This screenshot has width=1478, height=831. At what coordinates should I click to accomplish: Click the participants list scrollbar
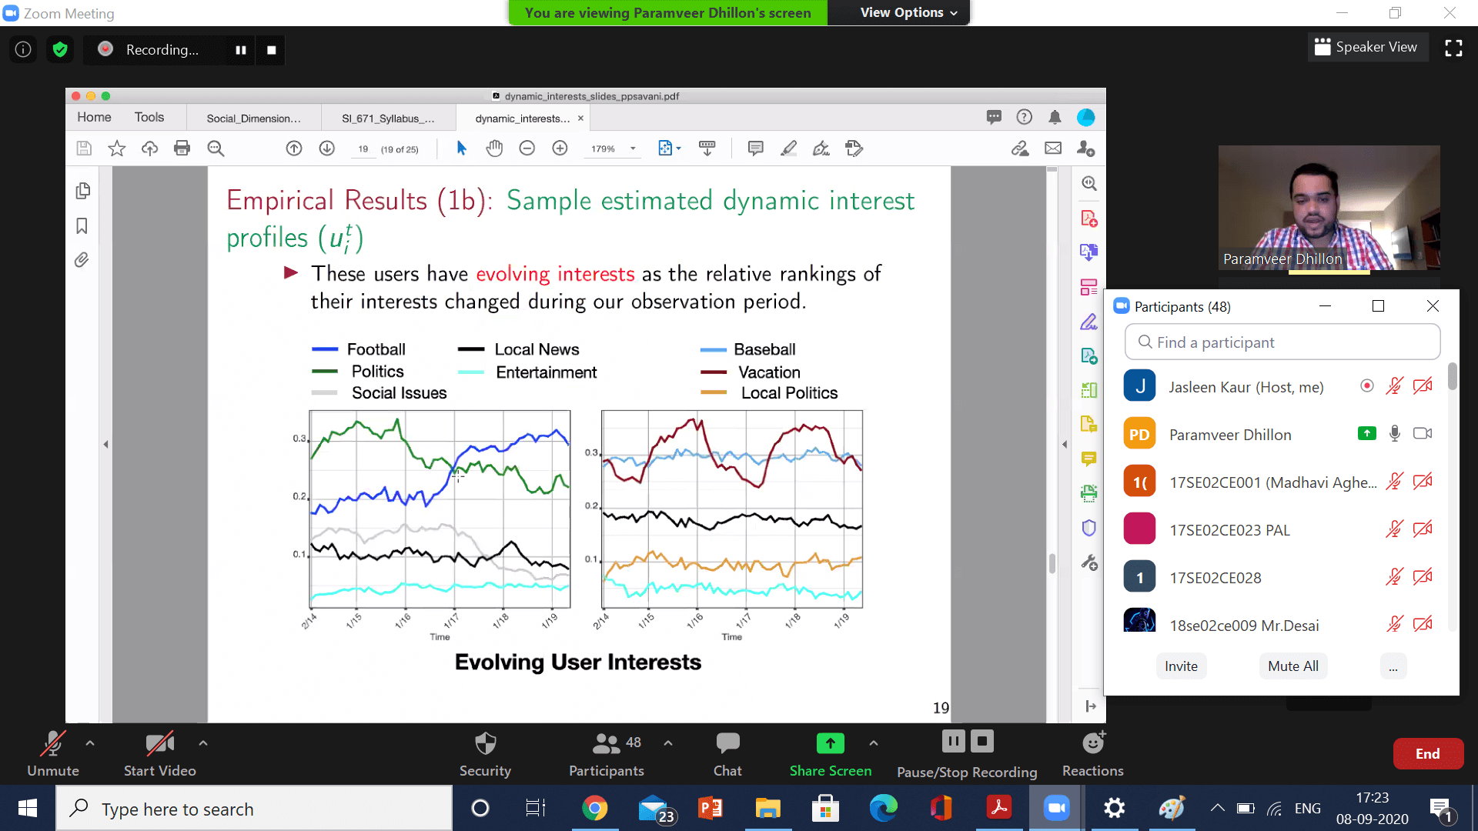pyautogui.click(x=1452, y=377)
